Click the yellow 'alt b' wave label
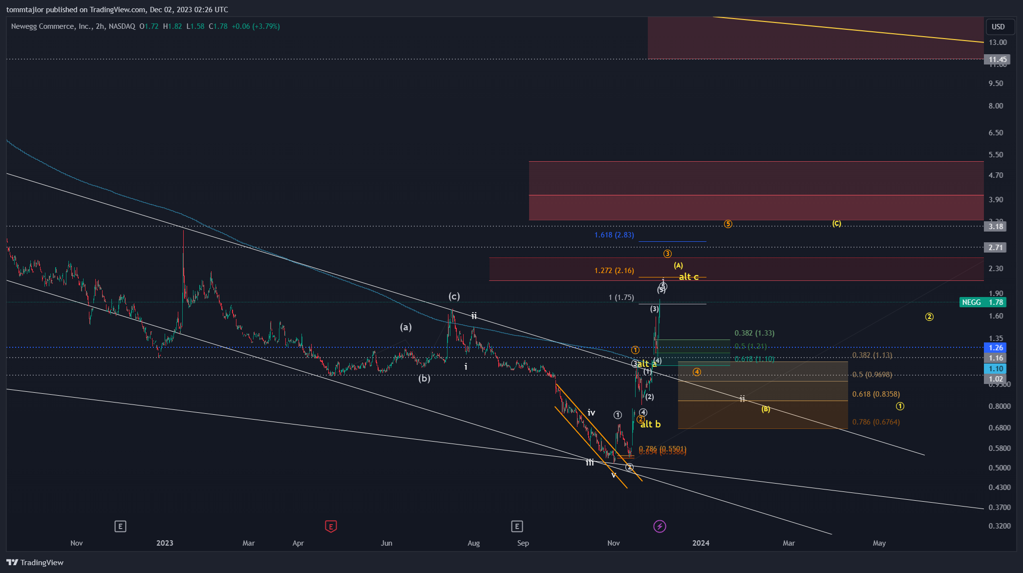The height and width of the screenshot is (573, 1023). pos(651,424)
